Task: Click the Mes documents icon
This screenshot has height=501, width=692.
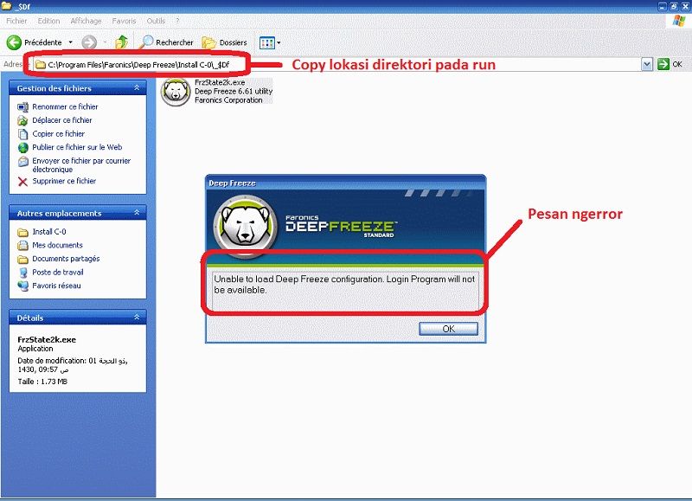Action: click(x=23, y=246)
